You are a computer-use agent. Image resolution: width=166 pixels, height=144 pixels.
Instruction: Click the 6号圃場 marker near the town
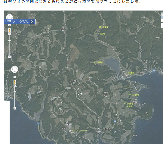coord(126,73)
